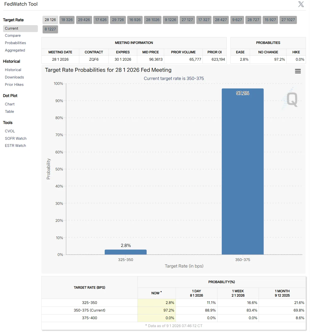Image resolution: width=310 pixels, height=332 pixels.
Task: Select the 9 1226 meeting tab
Action: (170, 20)
